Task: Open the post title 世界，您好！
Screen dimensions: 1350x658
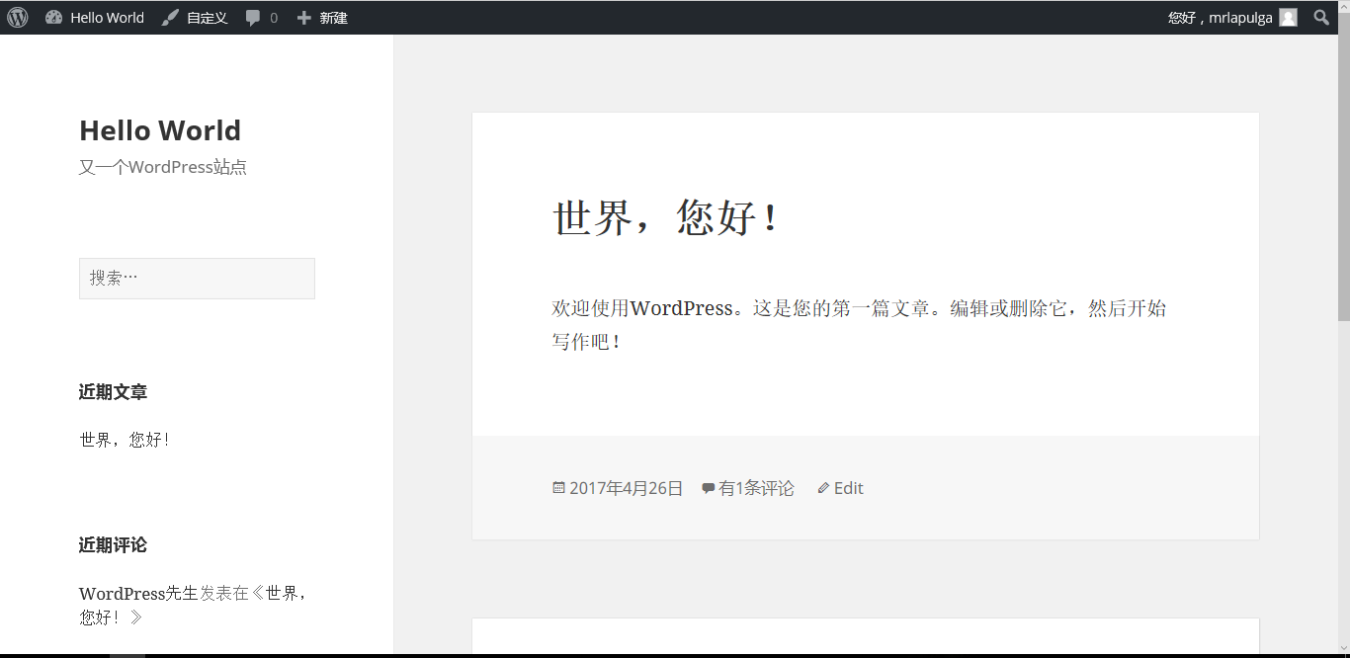Action: 667,217
